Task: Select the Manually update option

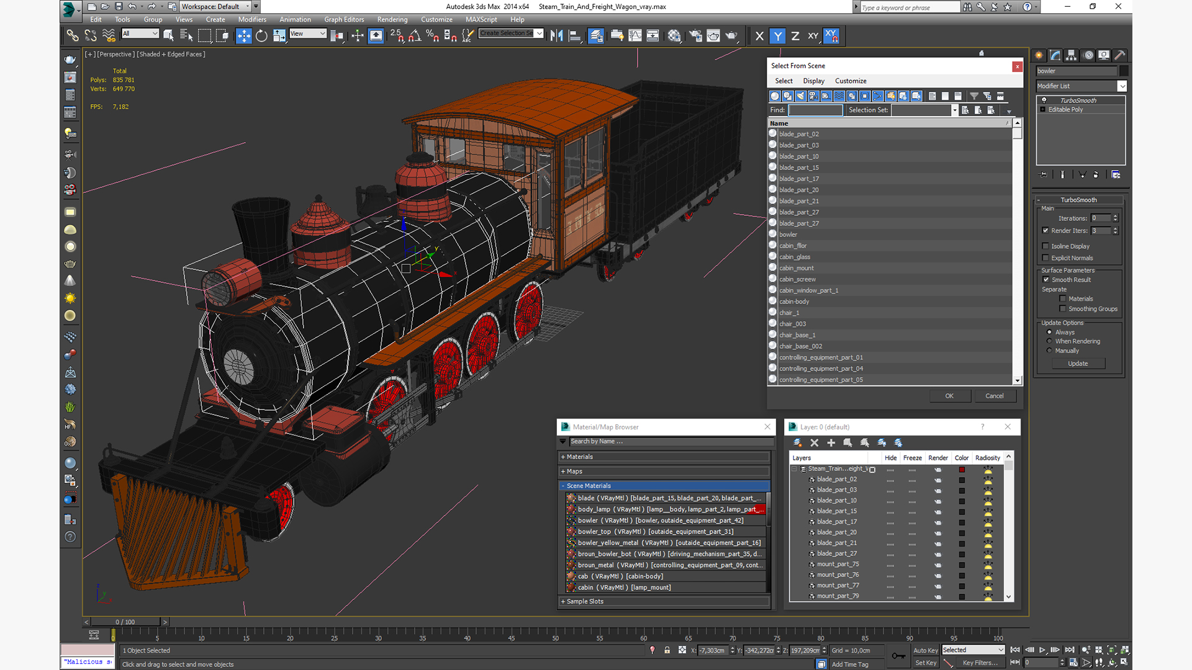Action: 1049,351
